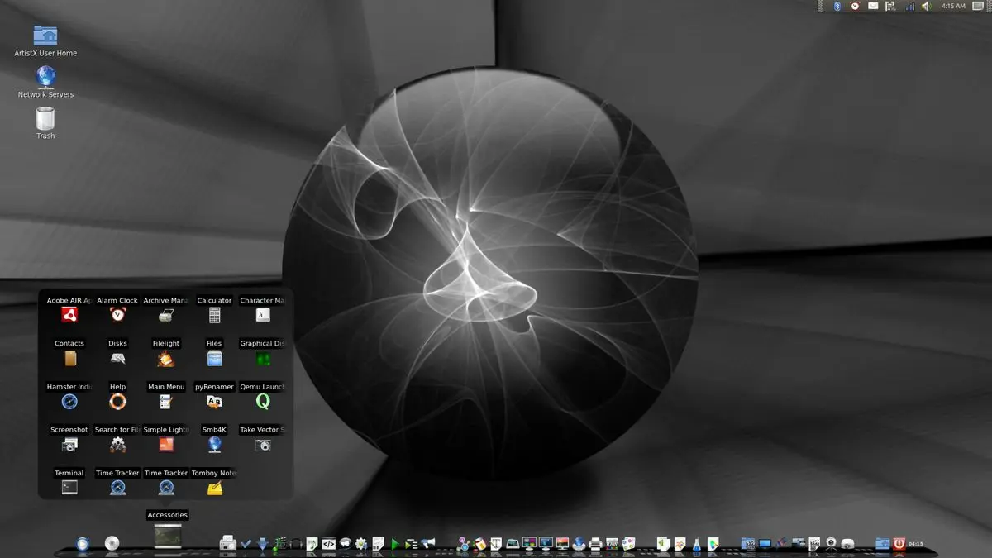Open the Tomboy Notes app

tap(214, 488)
